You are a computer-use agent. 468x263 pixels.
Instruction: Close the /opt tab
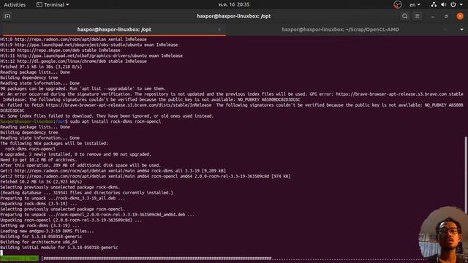[x=219, y=29]
